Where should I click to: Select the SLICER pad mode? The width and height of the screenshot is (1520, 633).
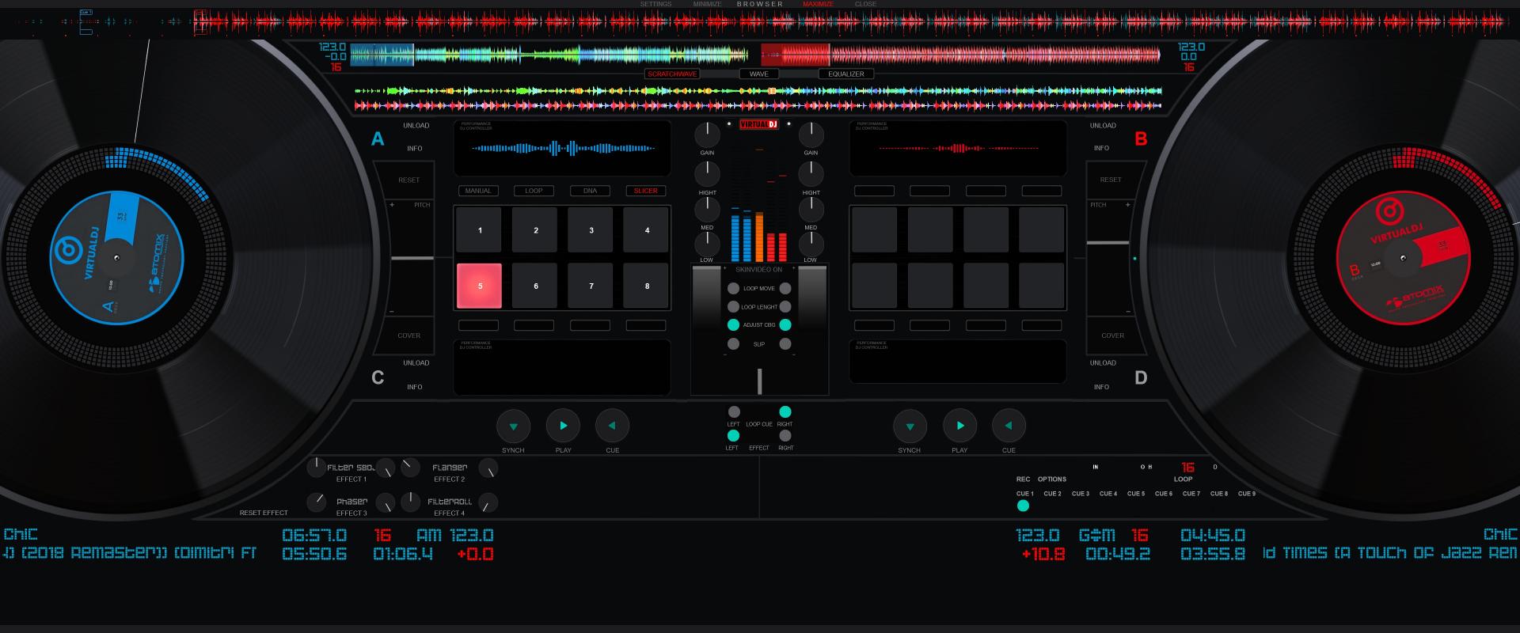tap(646, 191)
